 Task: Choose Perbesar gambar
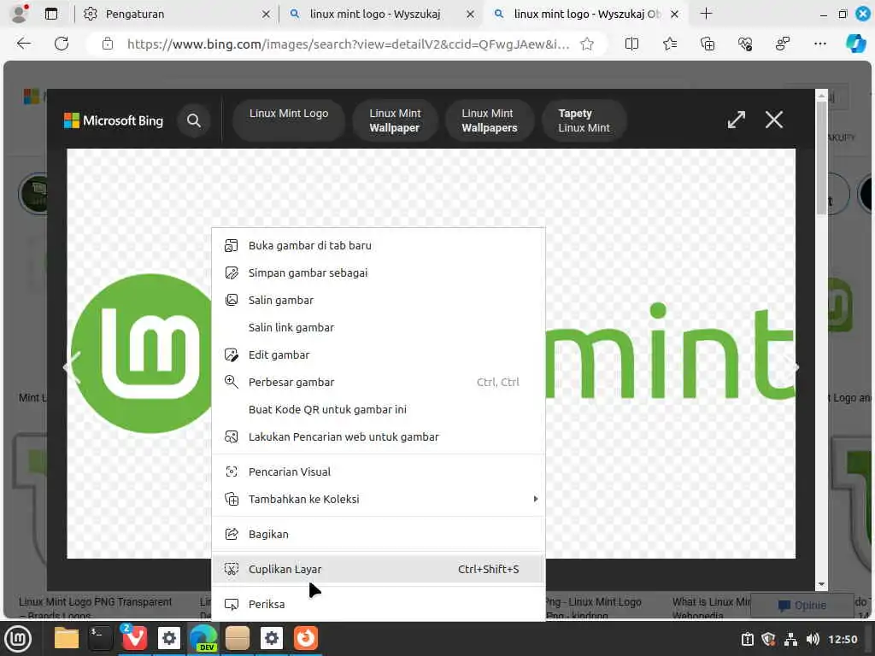[x=378, y=382]
